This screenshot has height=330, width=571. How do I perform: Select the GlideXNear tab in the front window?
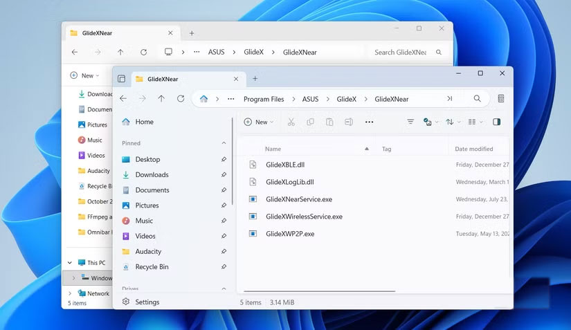click(180, 79)
